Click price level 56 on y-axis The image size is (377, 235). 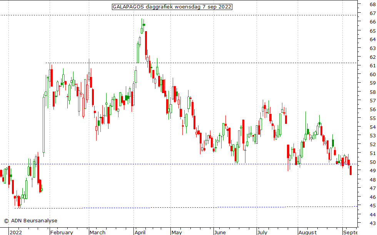coord(373,110)
